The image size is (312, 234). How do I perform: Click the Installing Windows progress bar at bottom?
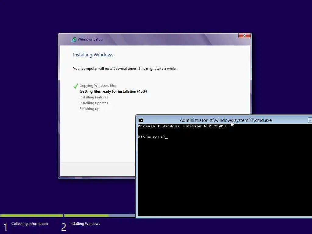[x=100, y=215]
